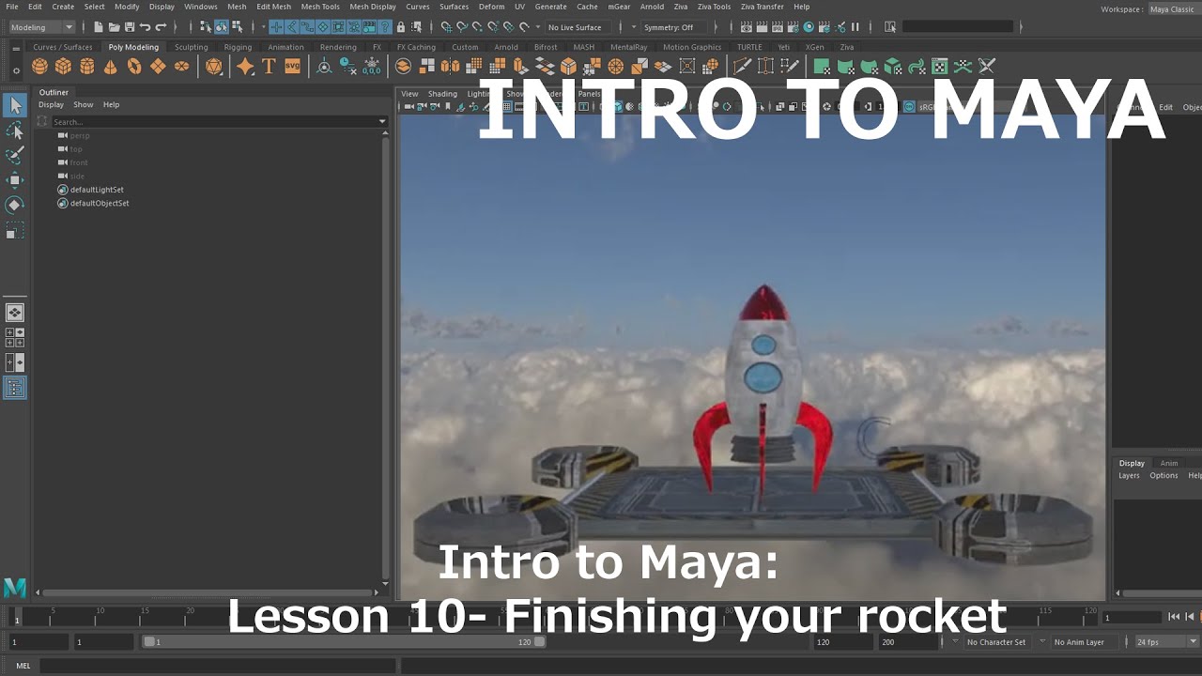Create a polygon sphere from the shelf
Image resolution: width=1202 pixels, height=676 pixels.
pyautogui.click(x=39, y=66)
